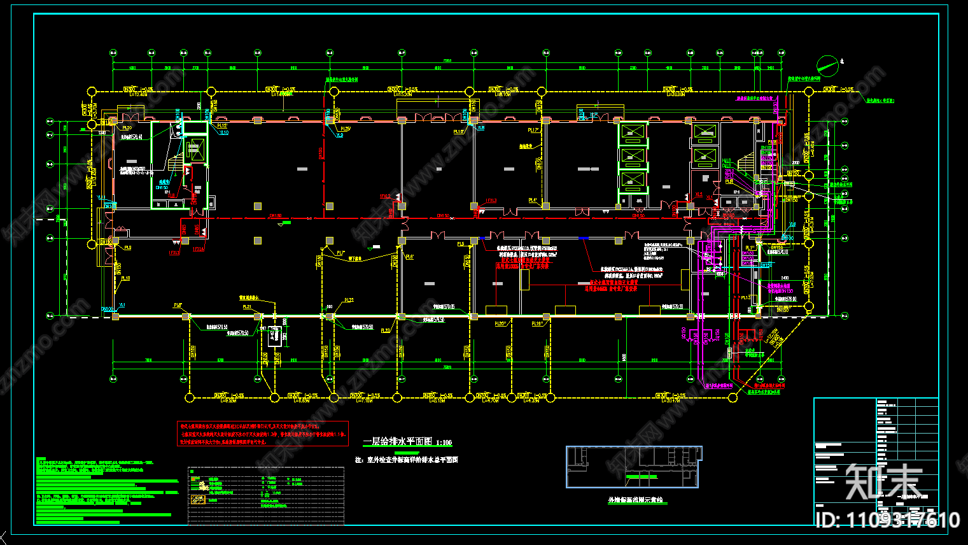Select the PL22 pipe label

[x=349, y=300]
